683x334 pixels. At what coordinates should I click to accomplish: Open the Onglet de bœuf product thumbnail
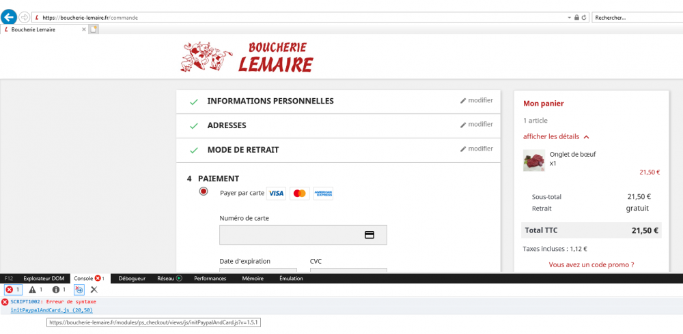(x=534, y=160)
